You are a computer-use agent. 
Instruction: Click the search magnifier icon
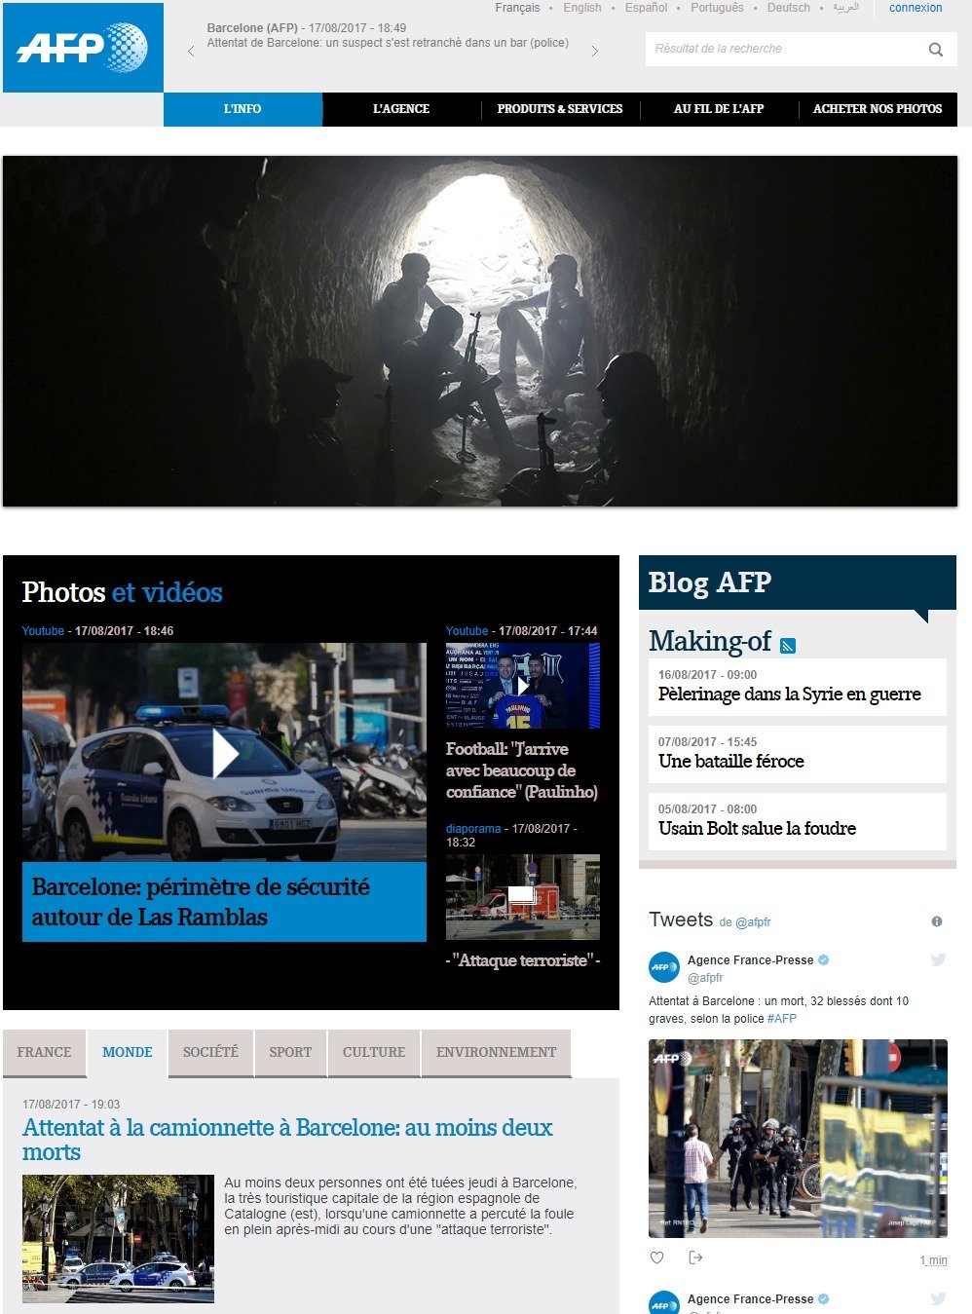click(936, 50)
